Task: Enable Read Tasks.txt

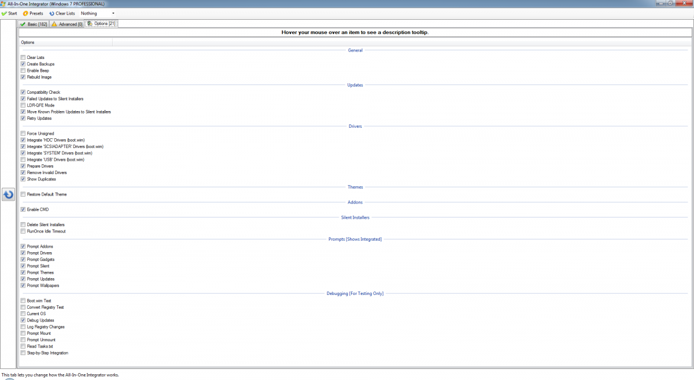Action: tap(23, 346)
